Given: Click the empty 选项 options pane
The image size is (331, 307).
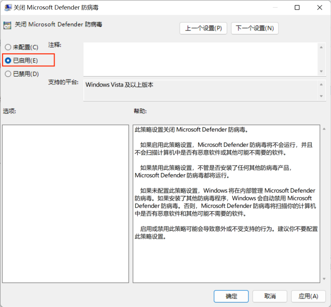Looking at the screenshot, I should pos(65,204).
